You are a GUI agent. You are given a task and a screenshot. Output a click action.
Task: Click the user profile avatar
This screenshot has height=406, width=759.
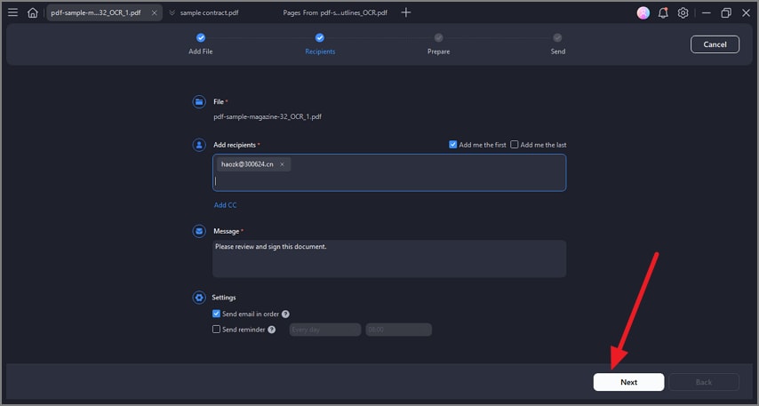pos(643,12)
